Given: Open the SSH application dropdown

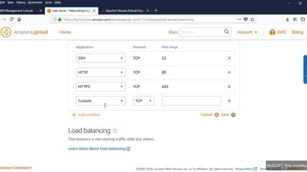Looking at the screenshot, I should (x=101, y=58).
